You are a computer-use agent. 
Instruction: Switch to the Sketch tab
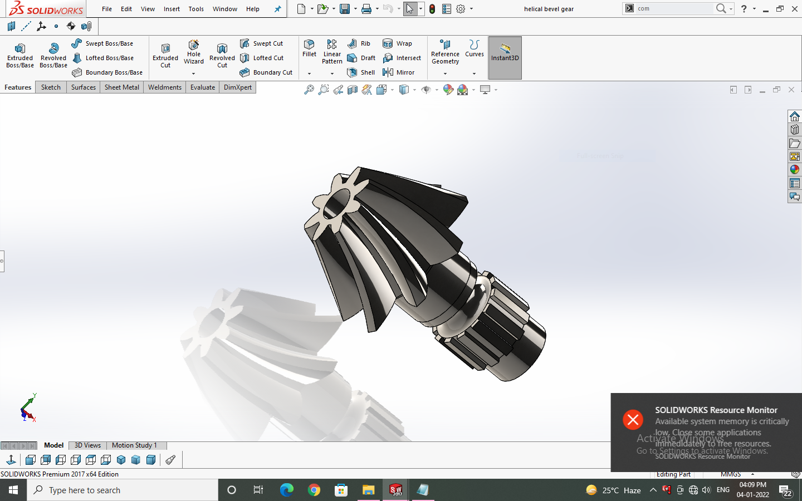click(x=51, y=87)
